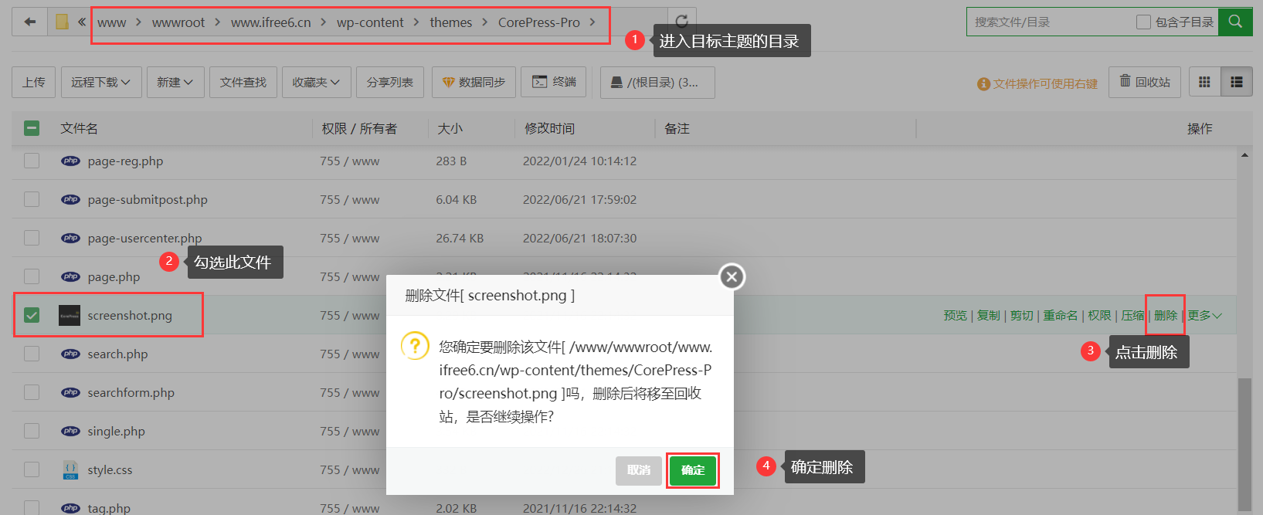Open the 回收站 recycle bin

(1145, 82)
